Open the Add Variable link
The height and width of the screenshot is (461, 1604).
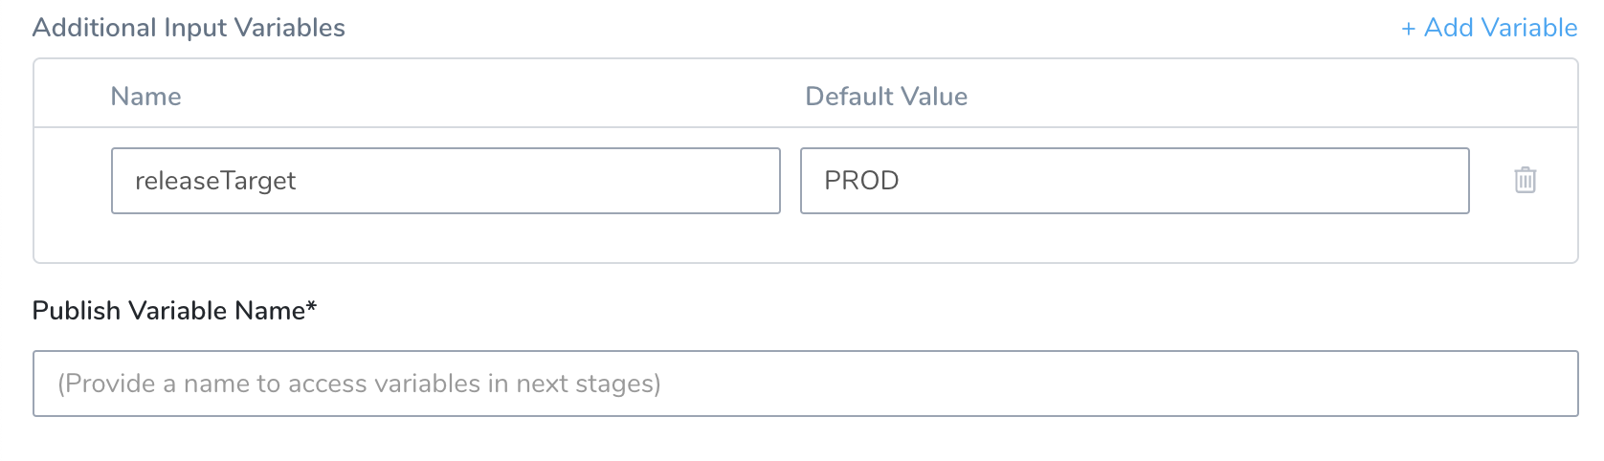point(1489,28)
